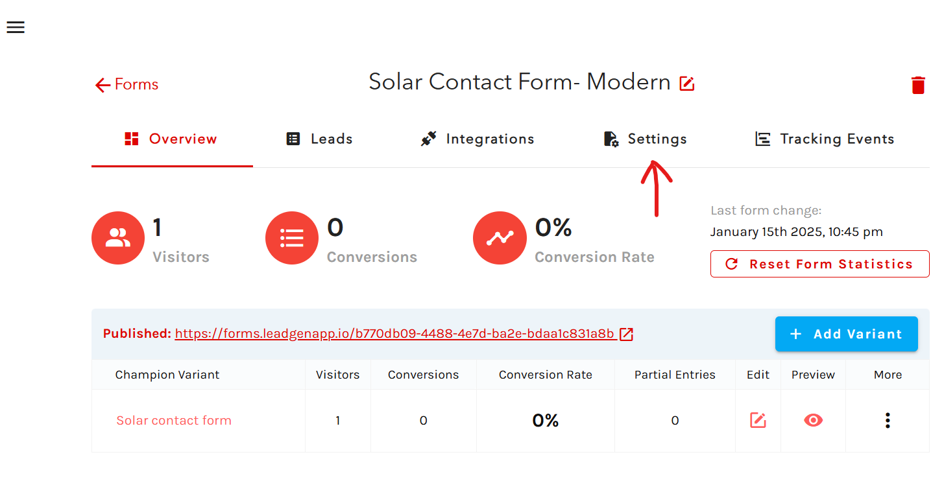Open the published form URL
The image size is (944, 483).
(393, 333)
